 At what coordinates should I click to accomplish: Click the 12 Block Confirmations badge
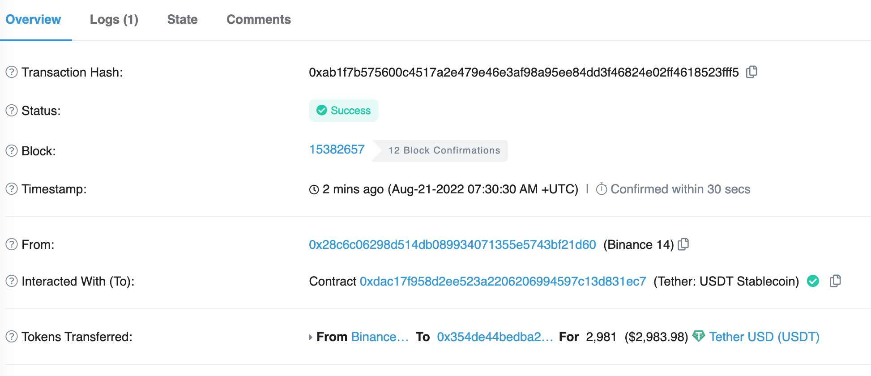pyautogui.click(x=444, y=150)
